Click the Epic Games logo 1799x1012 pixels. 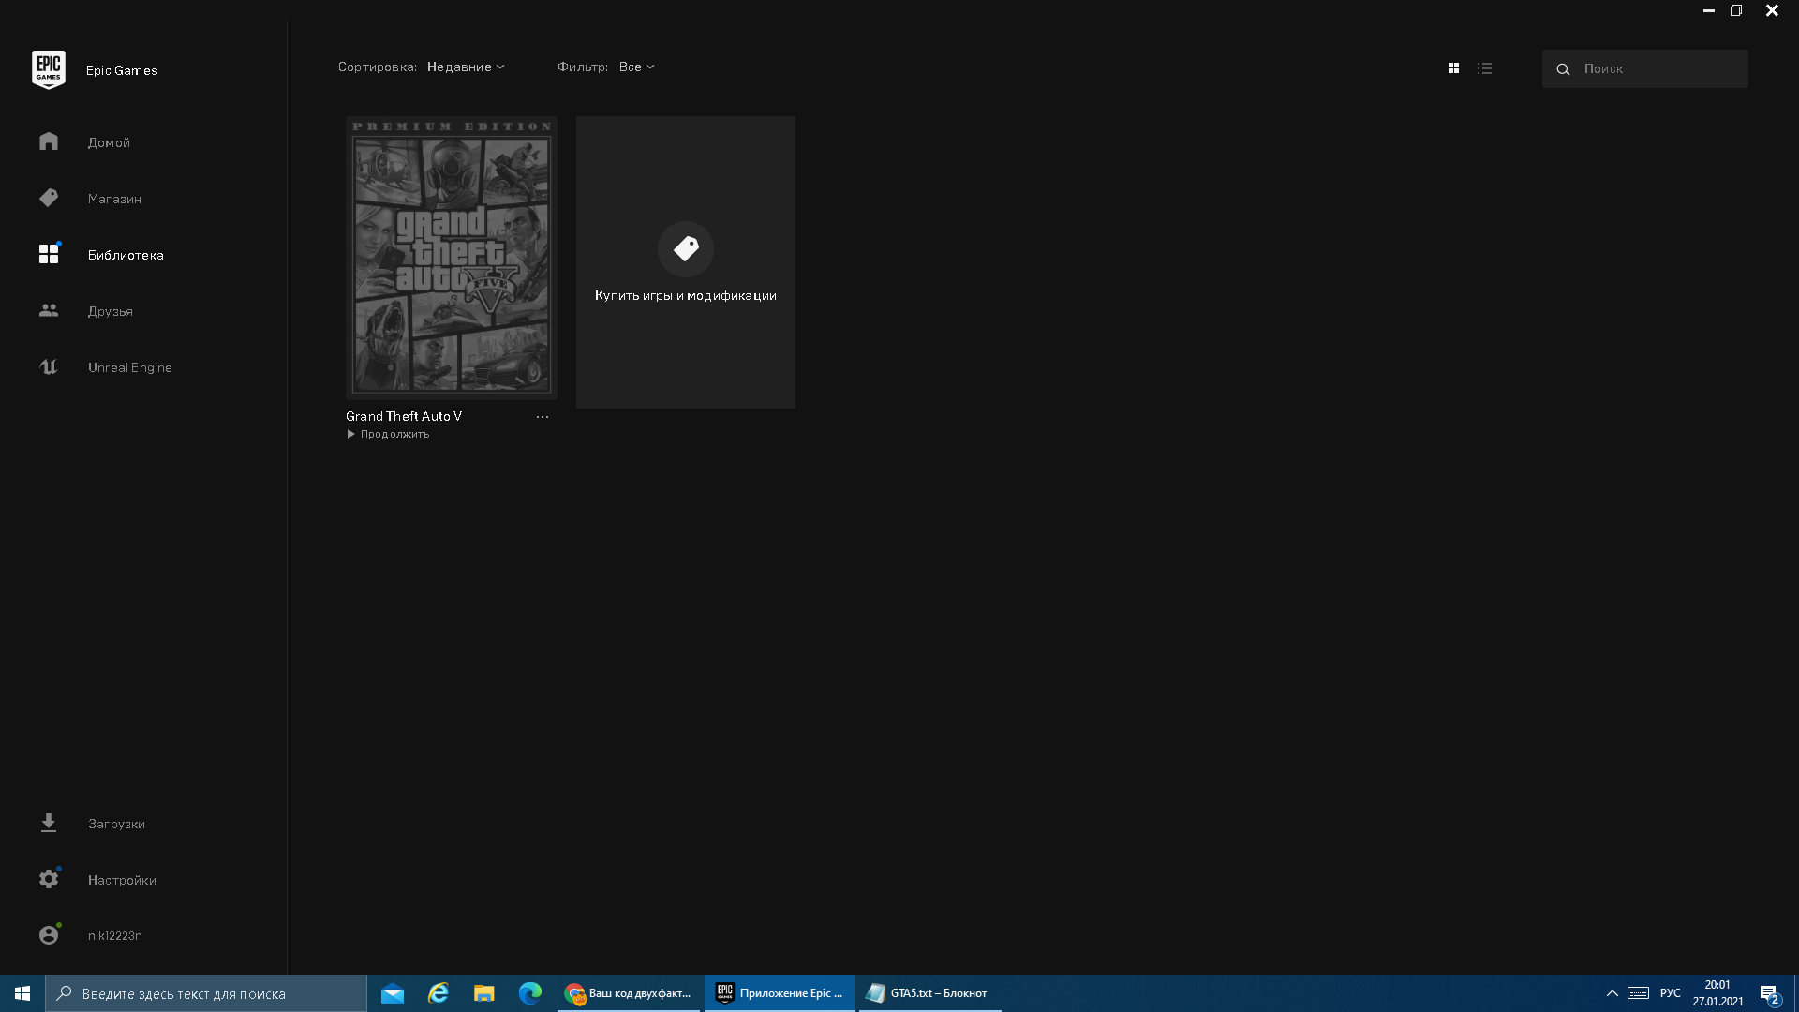pyautogui.click(x=49, y=70)
